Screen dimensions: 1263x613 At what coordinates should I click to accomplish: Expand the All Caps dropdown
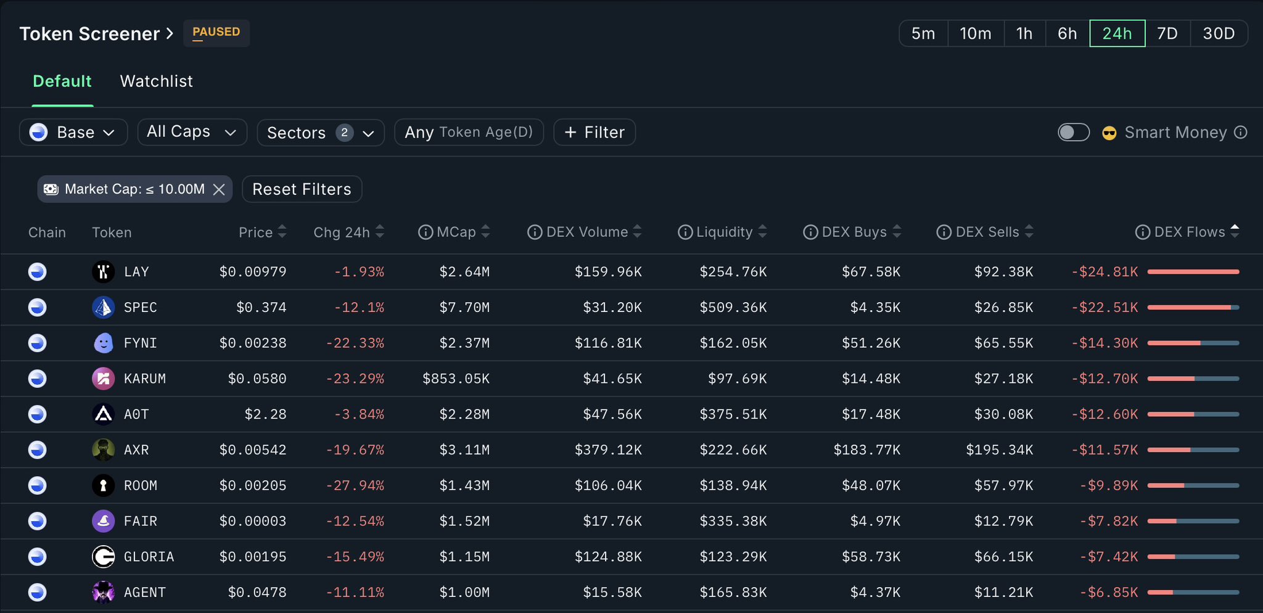click(x=192, y=133)
